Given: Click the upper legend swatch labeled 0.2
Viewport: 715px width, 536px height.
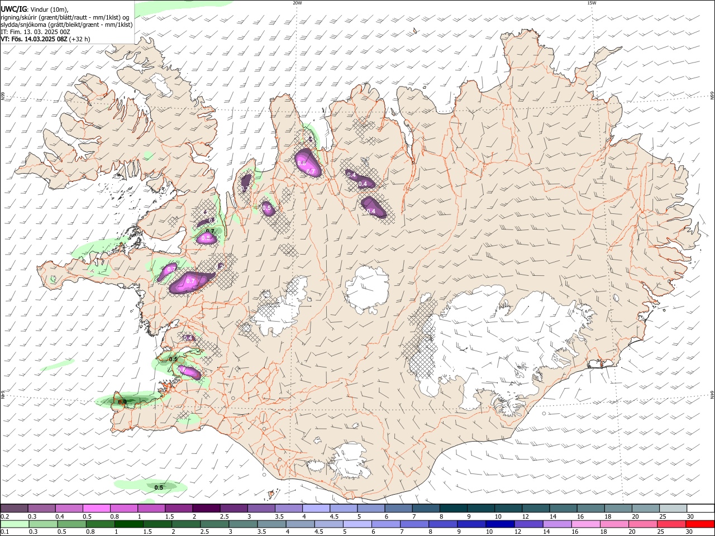Looking at the screenshot, I should (15, 508).
